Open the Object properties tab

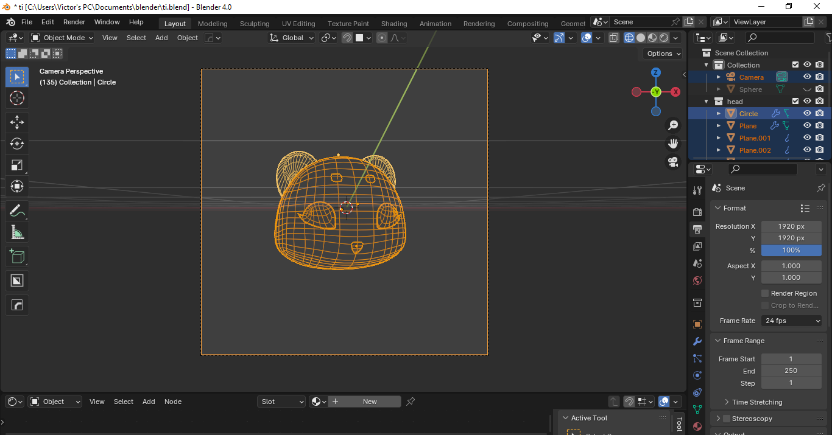tap(697, 324)
